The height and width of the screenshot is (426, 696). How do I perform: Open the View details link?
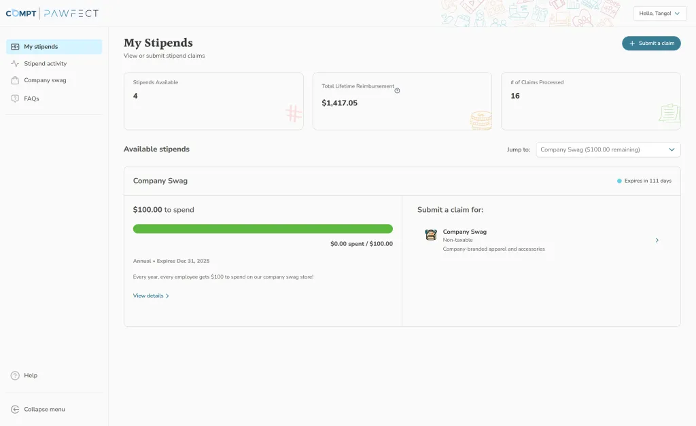point(149,296)
